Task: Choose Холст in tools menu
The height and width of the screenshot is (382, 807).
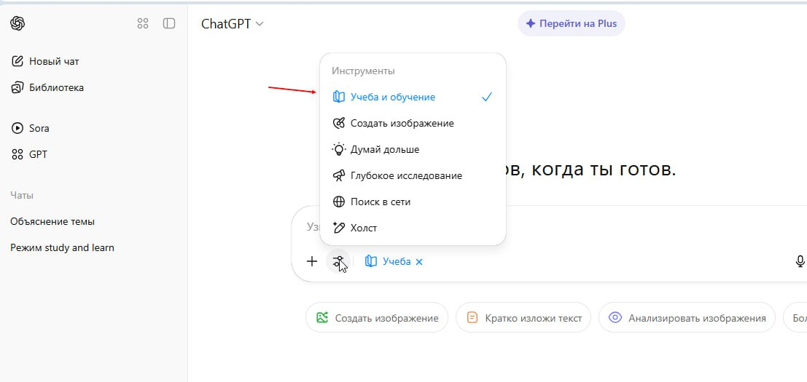Action: [x=413, y=228]
